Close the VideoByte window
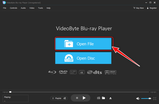Viewport: 159px width, 104px height. [x=155, y=3]
